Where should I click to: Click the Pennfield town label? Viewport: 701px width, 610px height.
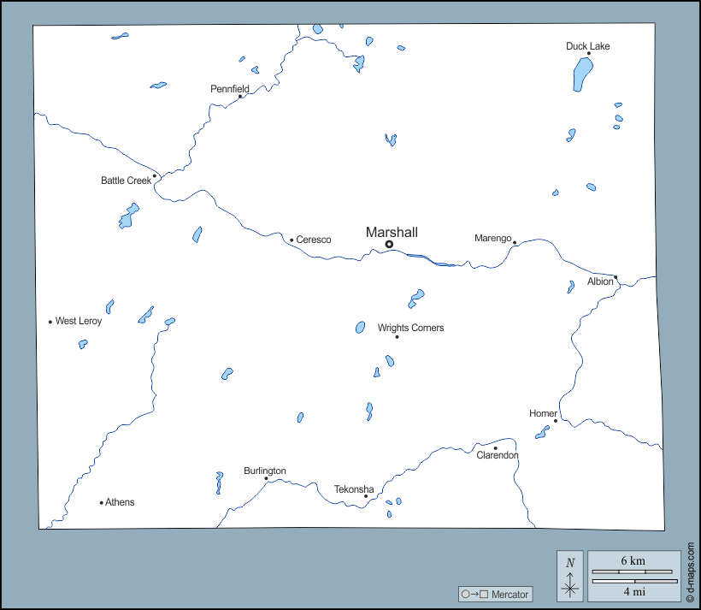point(230,89)
